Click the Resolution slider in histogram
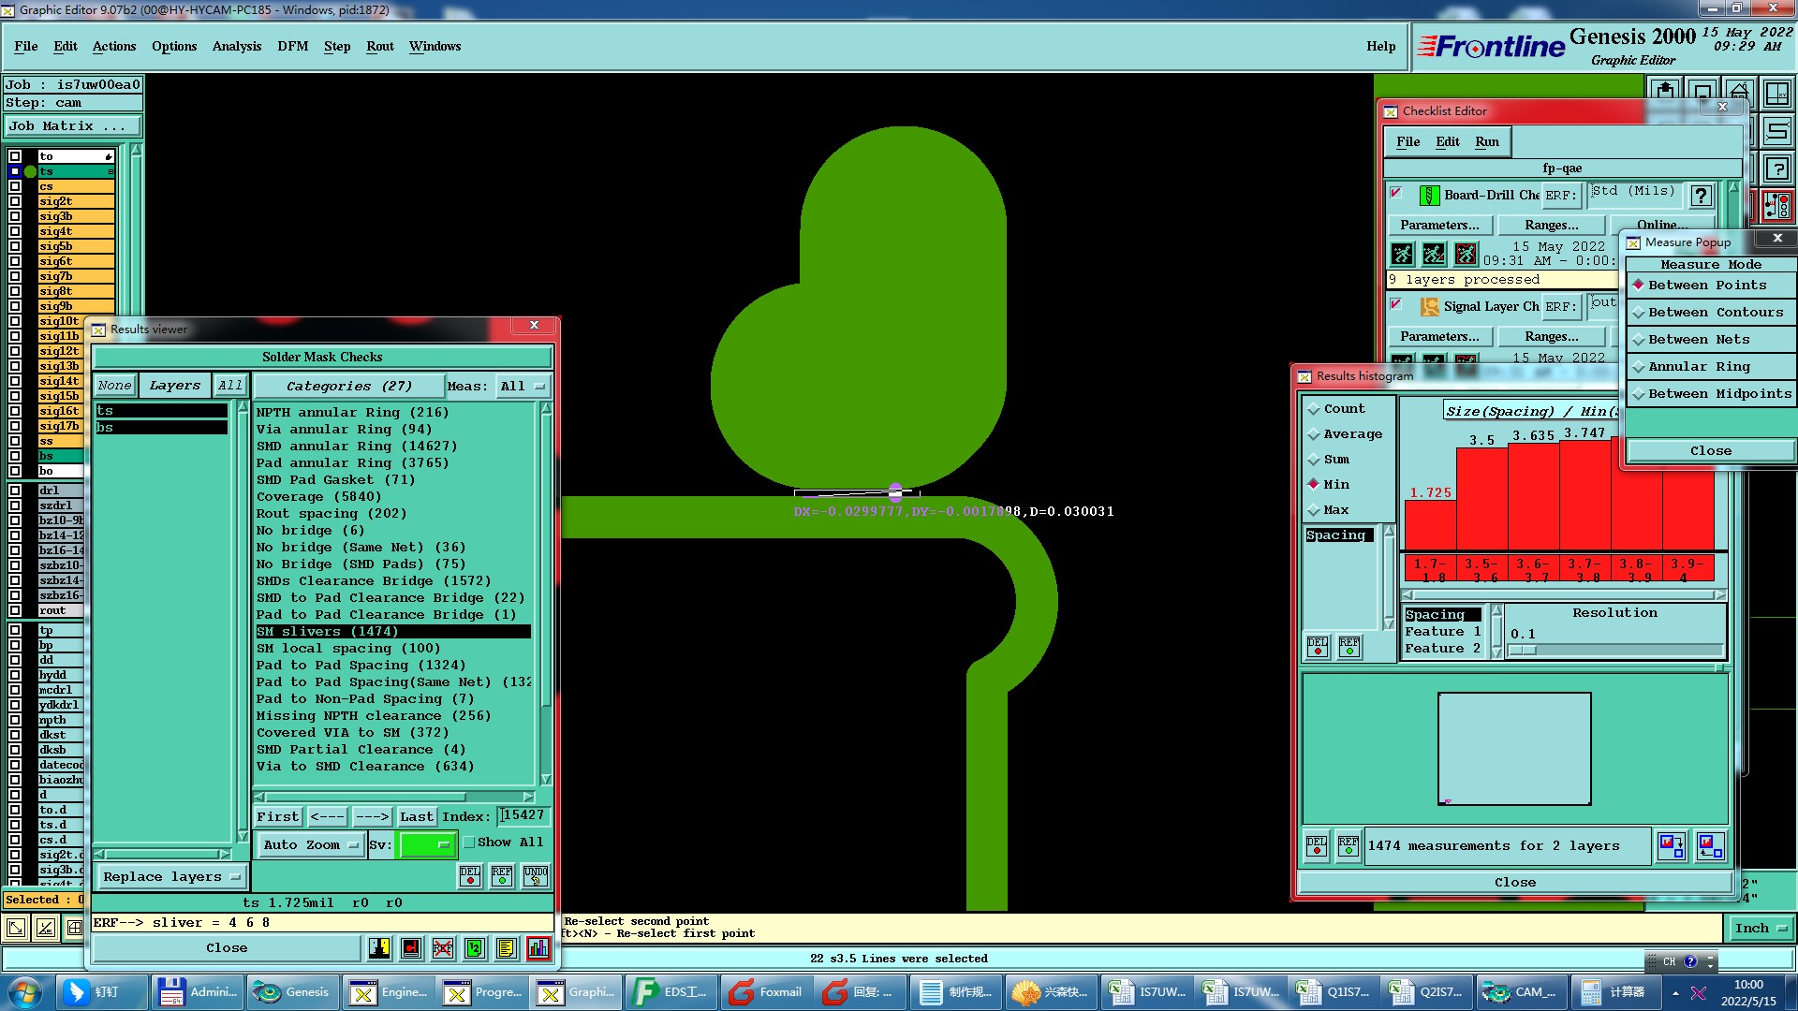1798x1011 pixels. [1614, 651]
